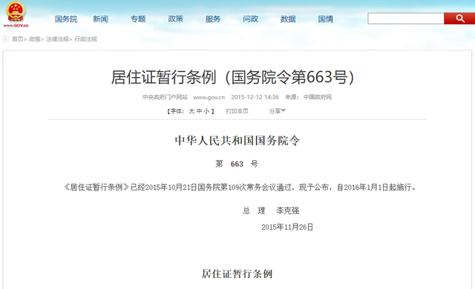Click the paragraph starting 《居住证暂行条例》已经2015年
The image size is (475, 289).
(x=240, y=187)
